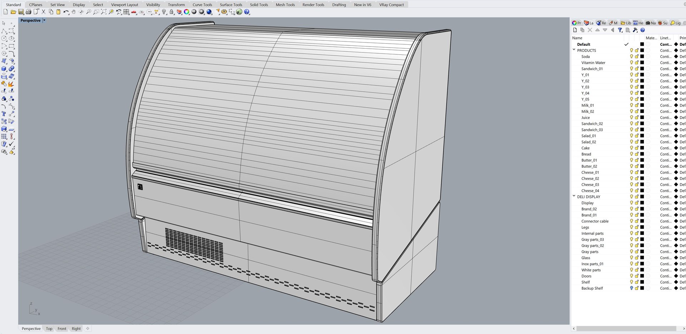Click the light bulb Hide objects icon
686x334 pixels.
tap(164, 12)
